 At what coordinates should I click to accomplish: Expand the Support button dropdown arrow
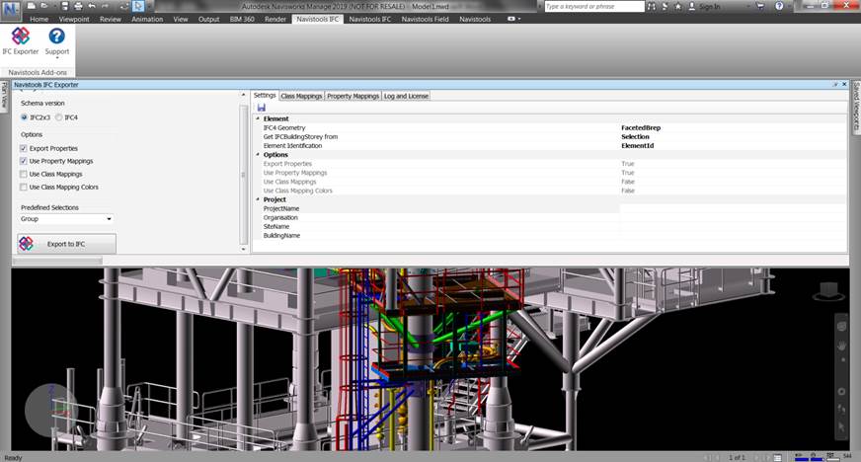click(57, 57)
